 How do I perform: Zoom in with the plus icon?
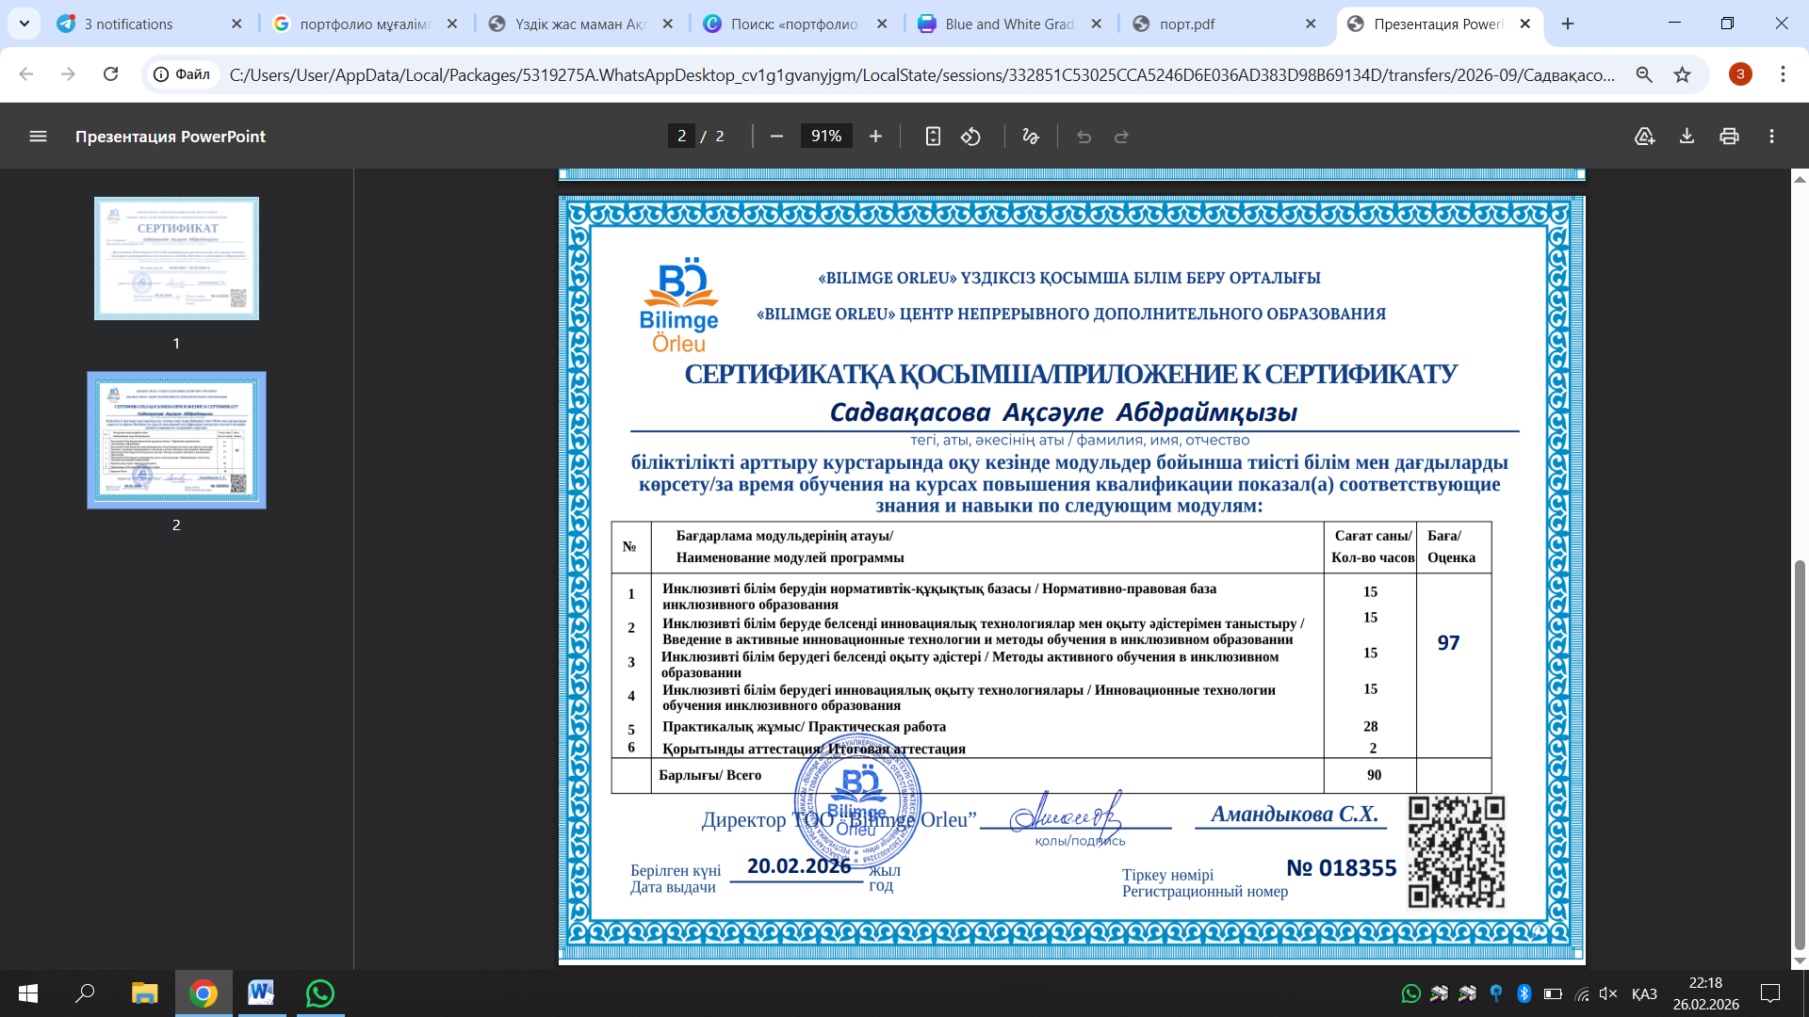(875, 137)
